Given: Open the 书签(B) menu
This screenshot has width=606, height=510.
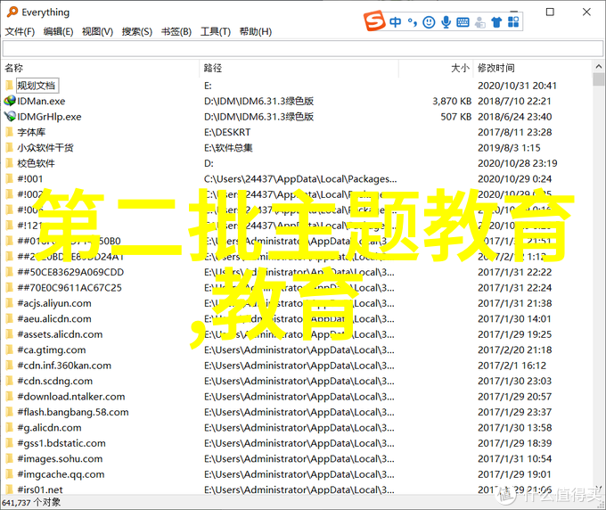Looking at the screenshot, I should pos(176,32).
